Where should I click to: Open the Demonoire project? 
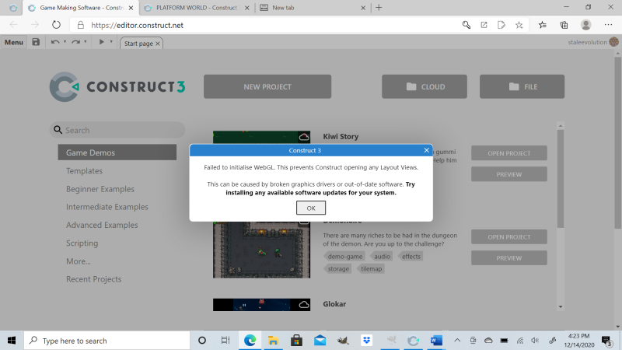pos(509,237)
